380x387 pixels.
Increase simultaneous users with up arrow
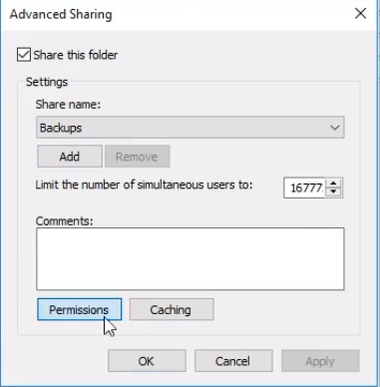333,184
